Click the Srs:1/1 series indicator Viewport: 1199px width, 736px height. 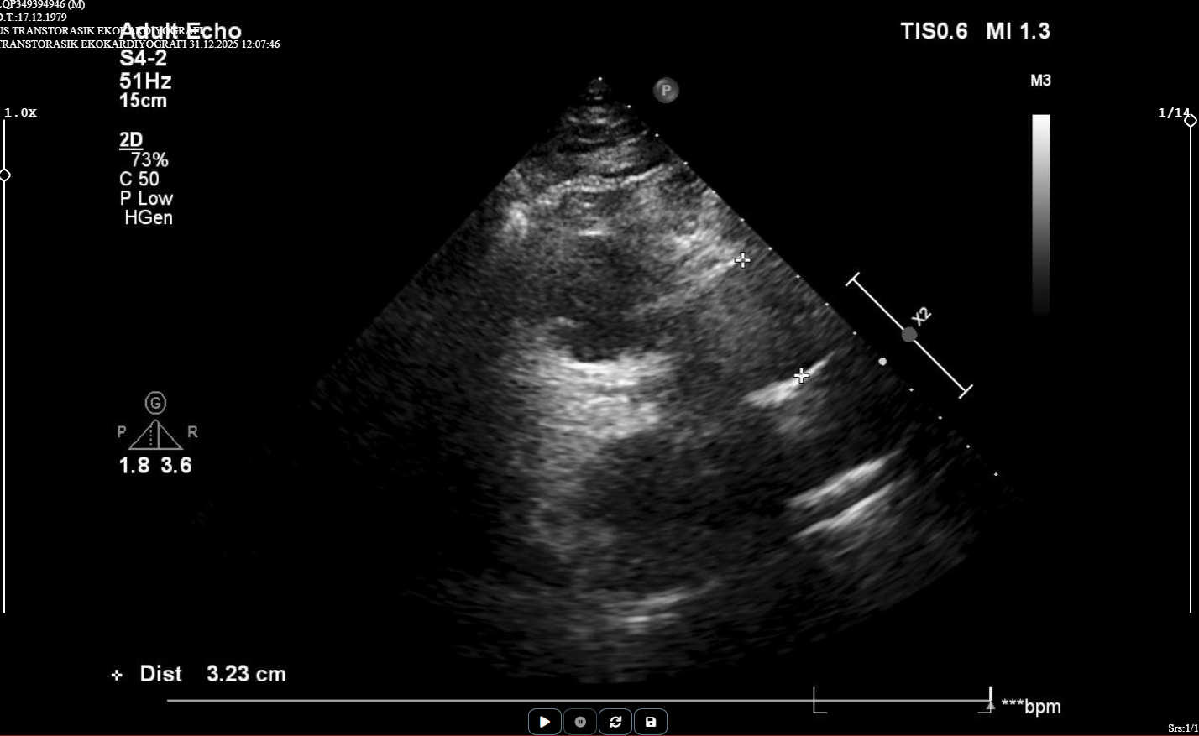(1182, 728)
